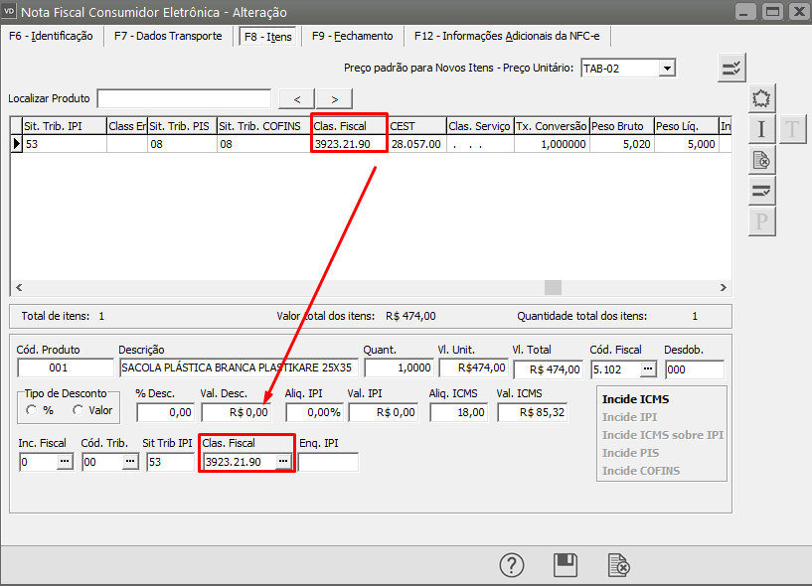Select the '%' discount type radio button
The height and width of the screenshot is (586, 812).
point(35,410)
